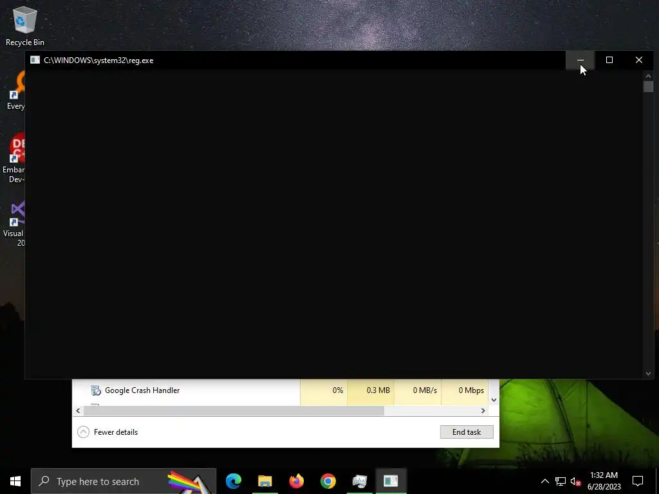Open Microsoft Edge from taskbar
659x494 pixels.
point(234,481)
